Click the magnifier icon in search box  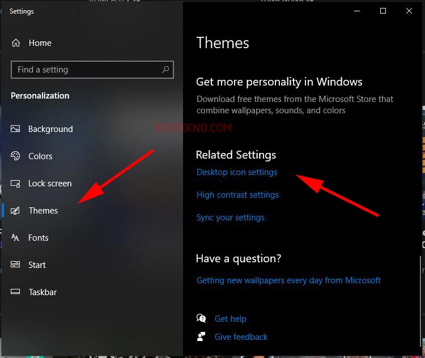tap(165, 70)
